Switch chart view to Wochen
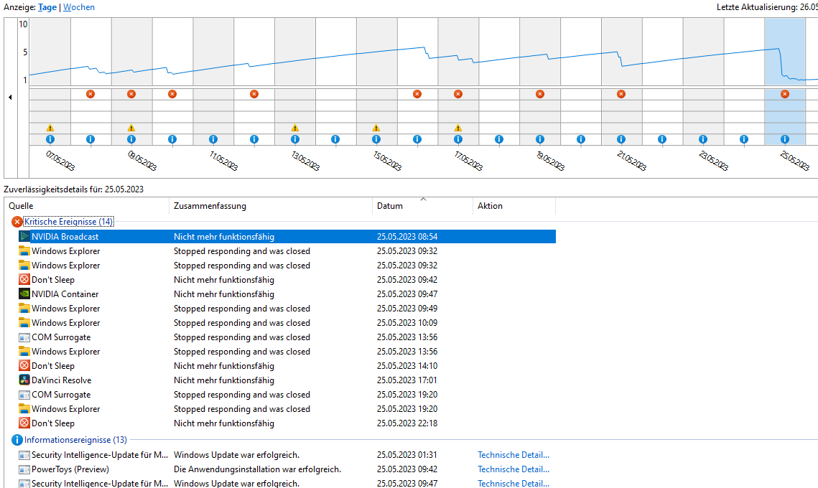This screenshot has width=818, height=488. coord(79,7)
